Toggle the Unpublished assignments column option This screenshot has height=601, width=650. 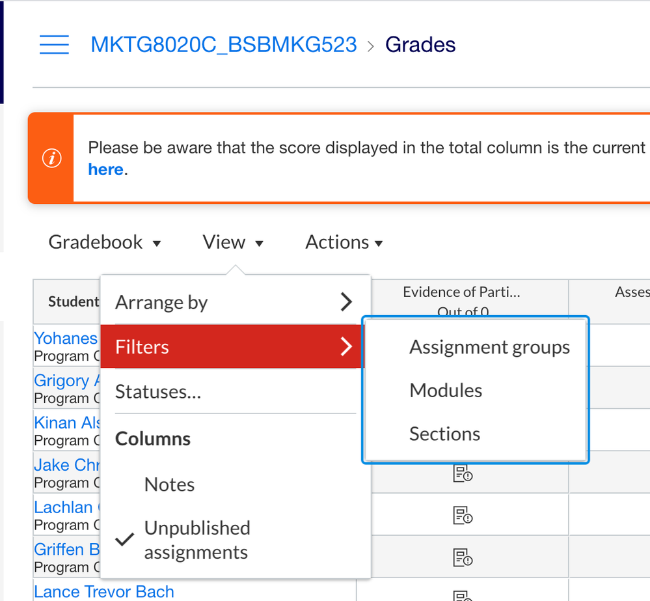(x=195, y=540)
